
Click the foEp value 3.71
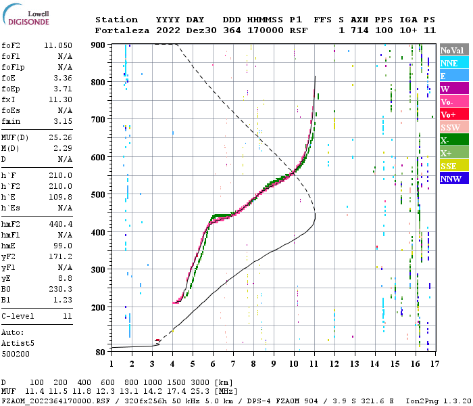tap(63, 89)
